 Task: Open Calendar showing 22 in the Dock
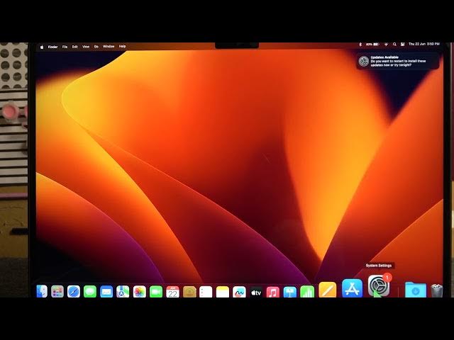[x=172, y=291]
